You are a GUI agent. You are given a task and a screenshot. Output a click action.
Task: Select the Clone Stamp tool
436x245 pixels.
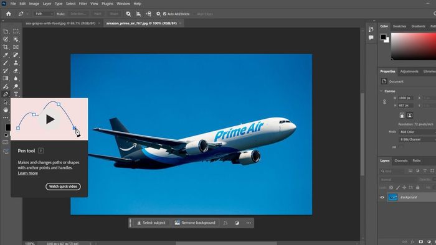(x=16, y=63)
